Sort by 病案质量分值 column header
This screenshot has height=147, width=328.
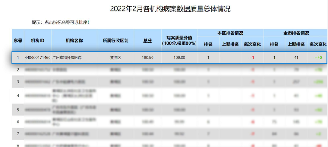(x=179, y=41)
